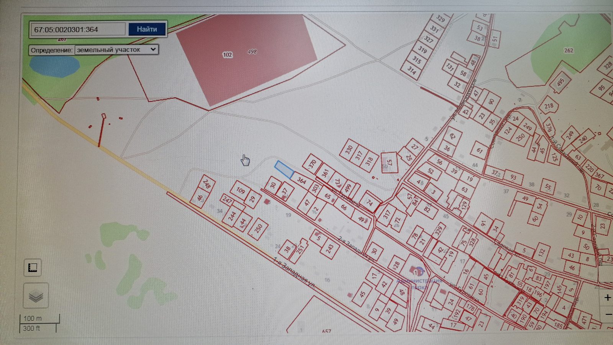The height and width of the screenshot is (345, 613).
Task: Pick parcel number 330
Action: click(349, 149)
